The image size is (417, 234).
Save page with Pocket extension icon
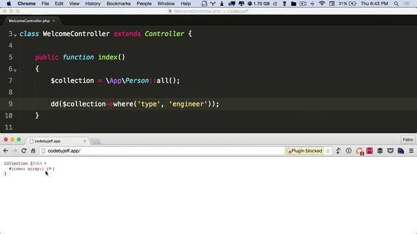pos(390,151)
